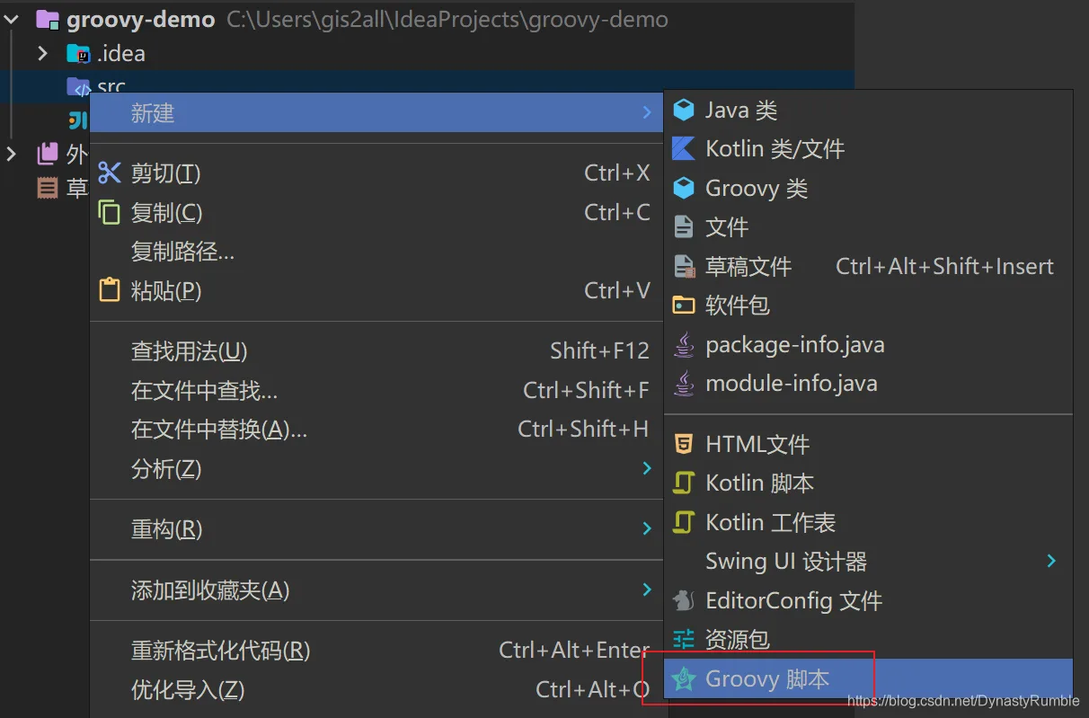This screenshot has width=1089, height=718.
Task: Click the src source folder icon
Action: (x=79, y=87)
